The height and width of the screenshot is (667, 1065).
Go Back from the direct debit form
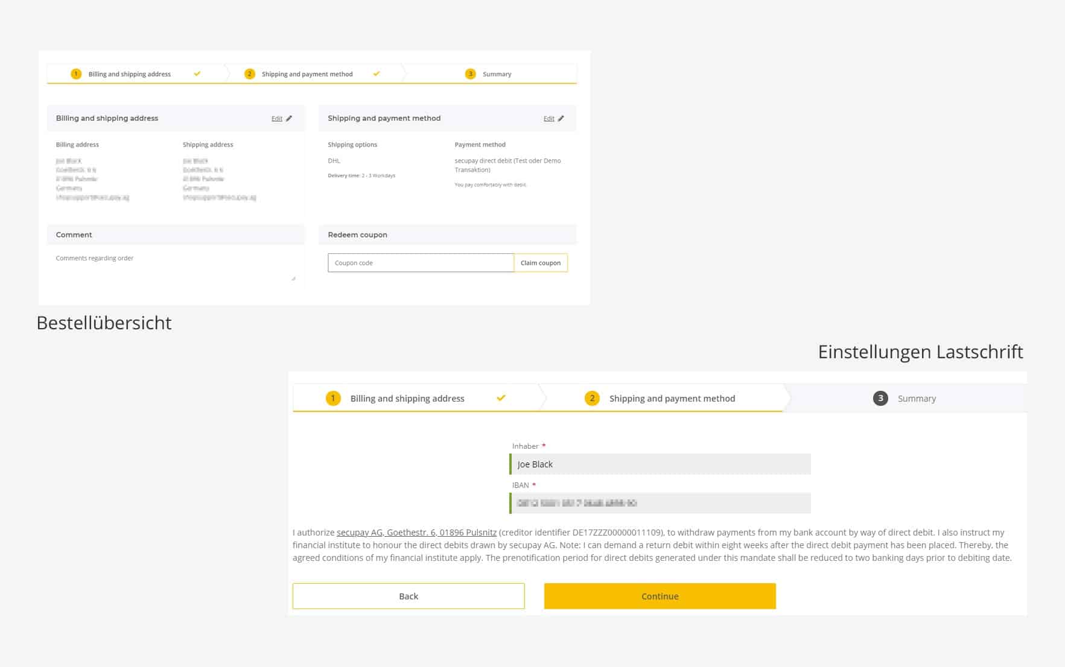point(409,596)
